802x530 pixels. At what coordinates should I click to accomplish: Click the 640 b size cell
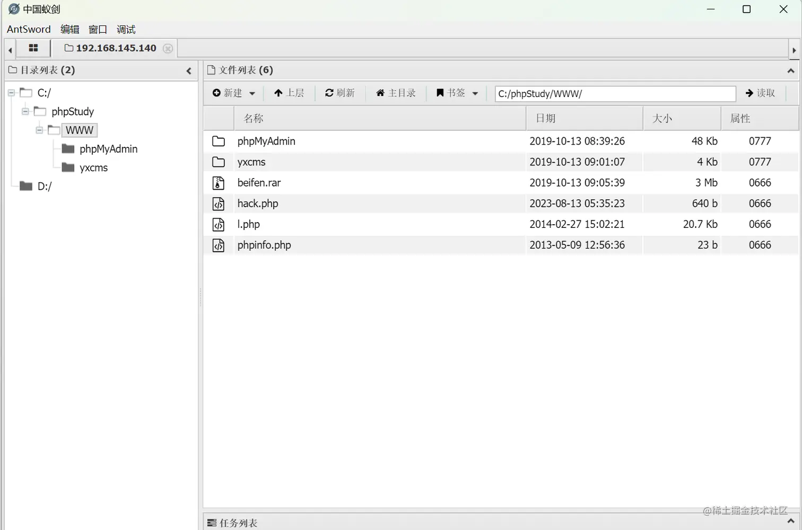pos(704,204)
